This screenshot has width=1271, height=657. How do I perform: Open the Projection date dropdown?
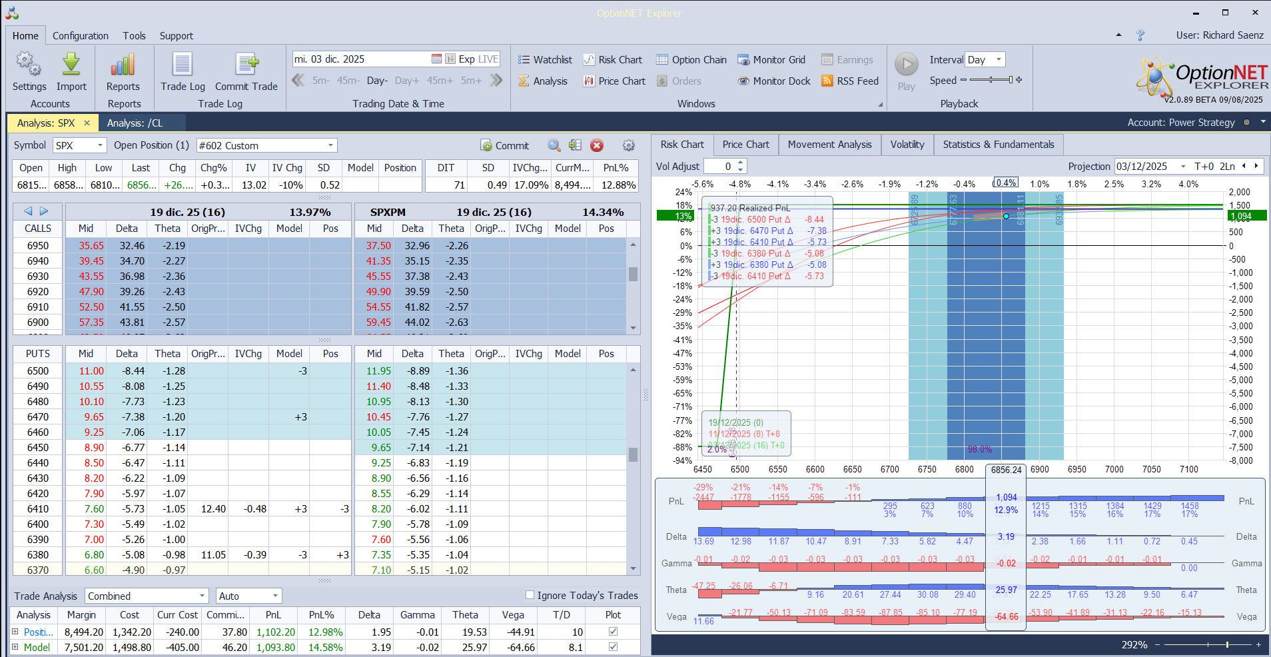[x=1183, y=167]
